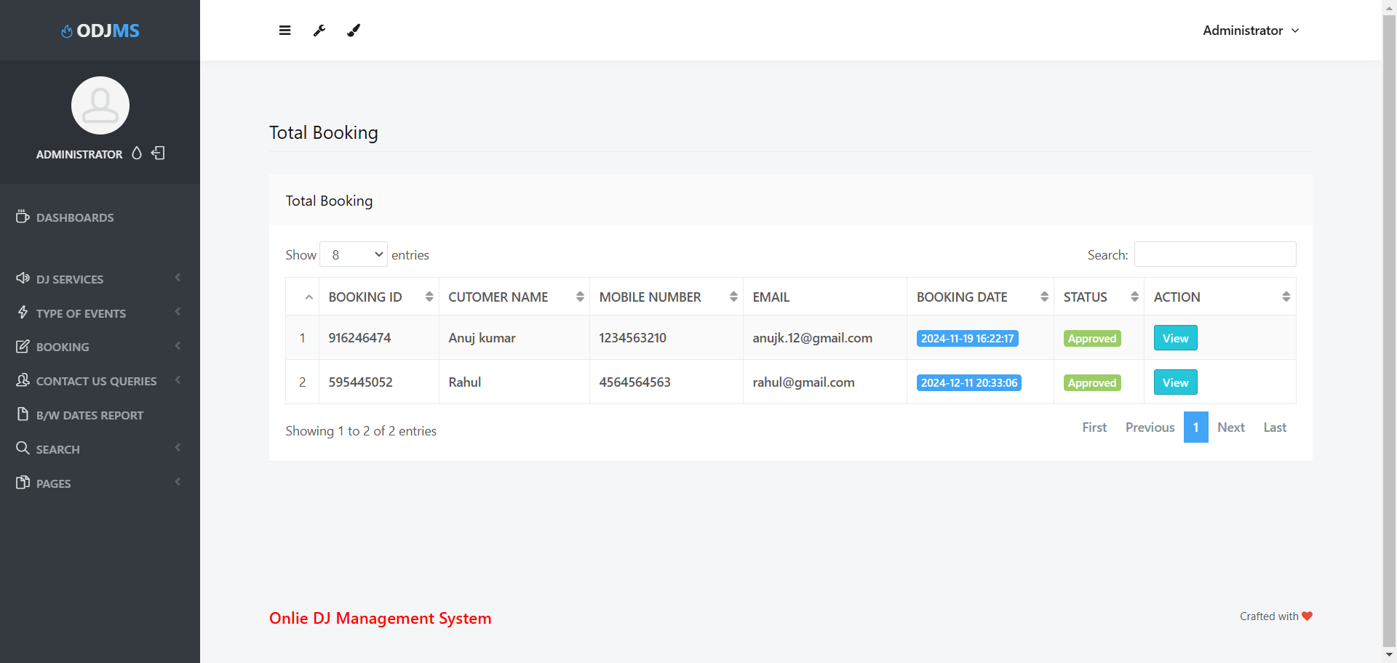Select the wrench settings icon in the toolbar

point(319,30)
